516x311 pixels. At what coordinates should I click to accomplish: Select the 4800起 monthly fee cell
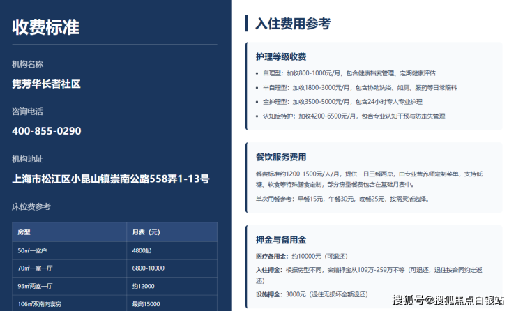172,251
